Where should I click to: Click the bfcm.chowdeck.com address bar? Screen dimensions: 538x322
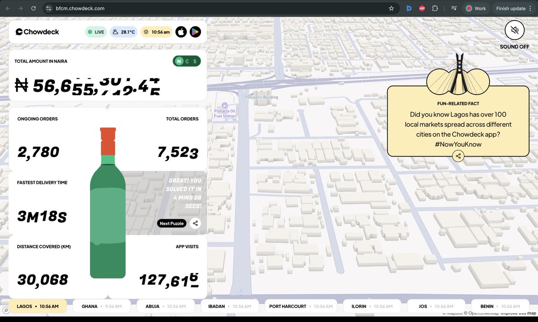click(220, 8)
